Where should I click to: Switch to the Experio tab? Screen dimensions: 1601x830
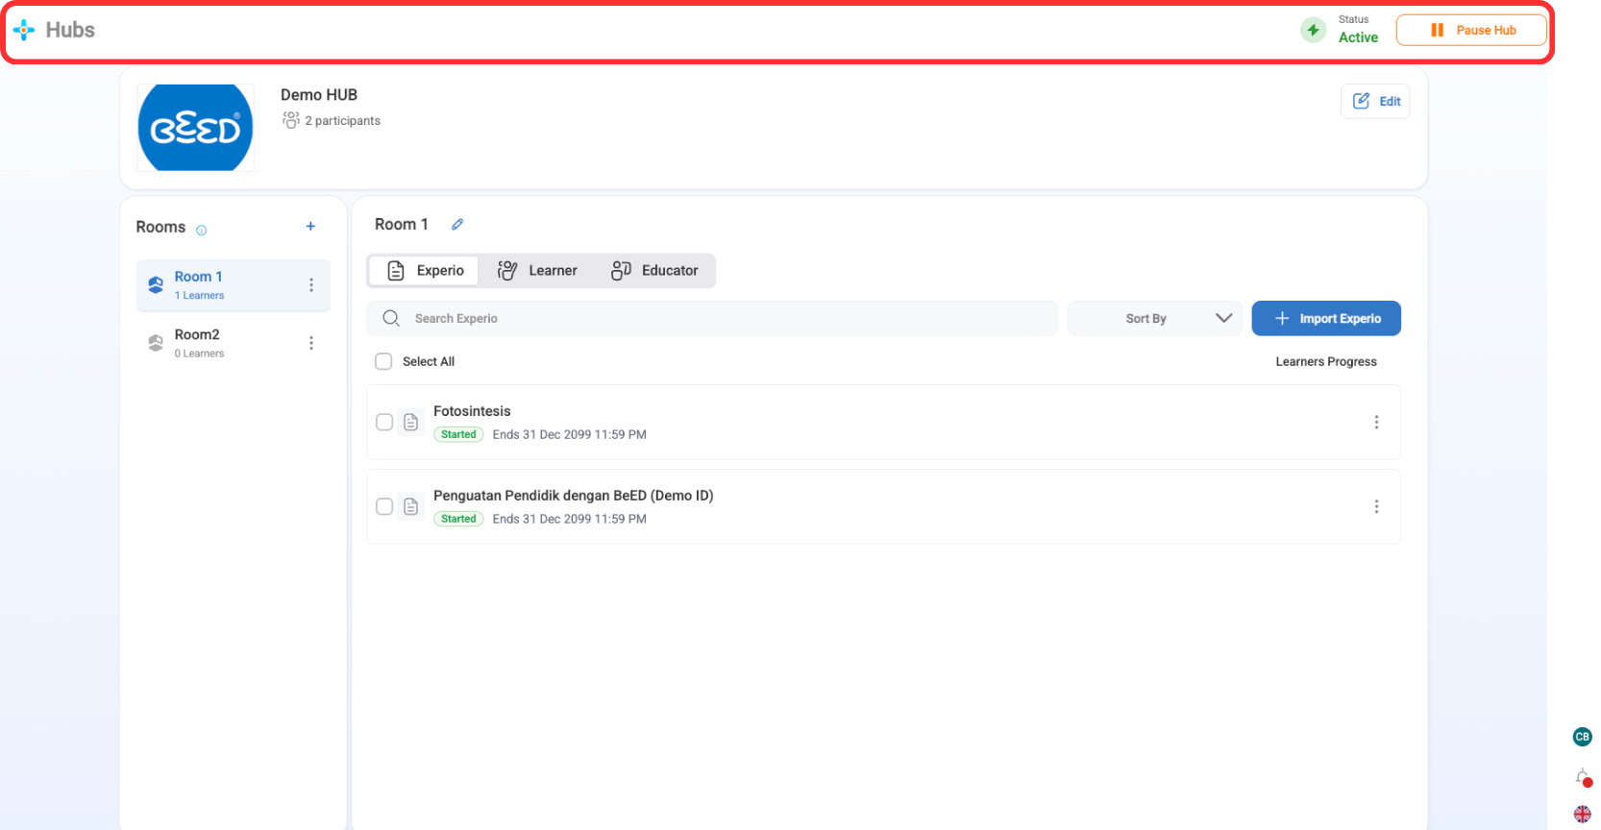(x=424, y=271)
